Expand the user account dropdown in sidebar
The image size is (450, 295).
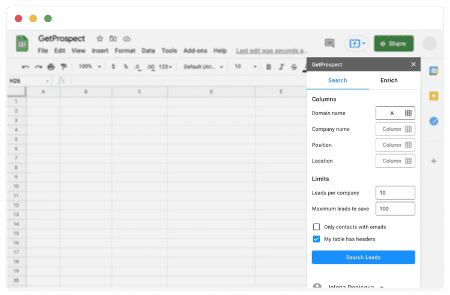(x=382, y=287)
